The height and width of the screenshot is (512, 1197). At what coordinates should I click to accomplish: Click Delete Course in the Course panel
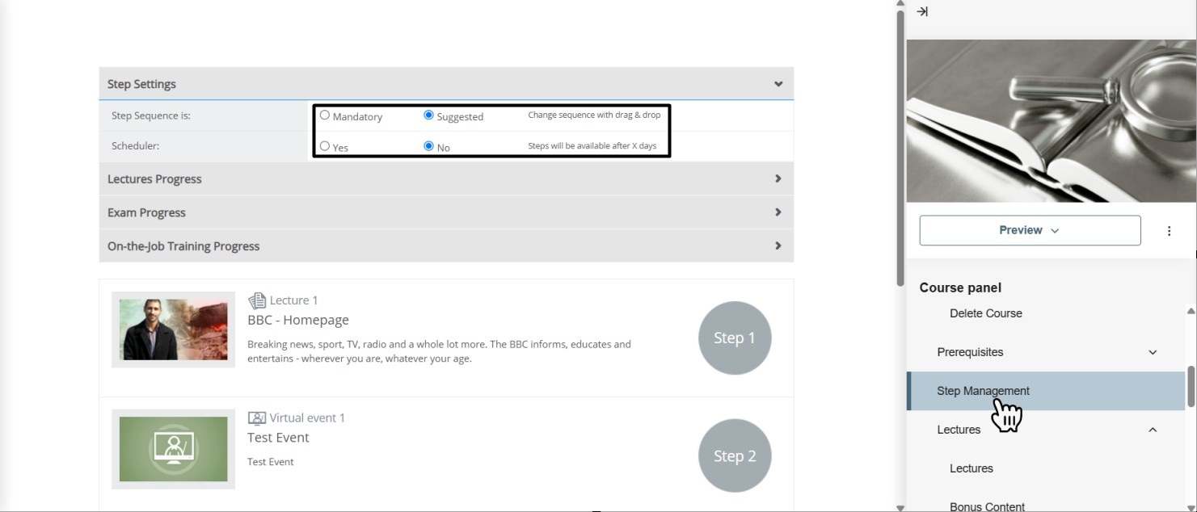(x=985, y=313)
